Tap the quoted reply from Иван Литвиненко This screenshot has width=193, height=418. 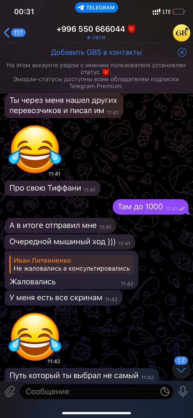tap(72, 265)
